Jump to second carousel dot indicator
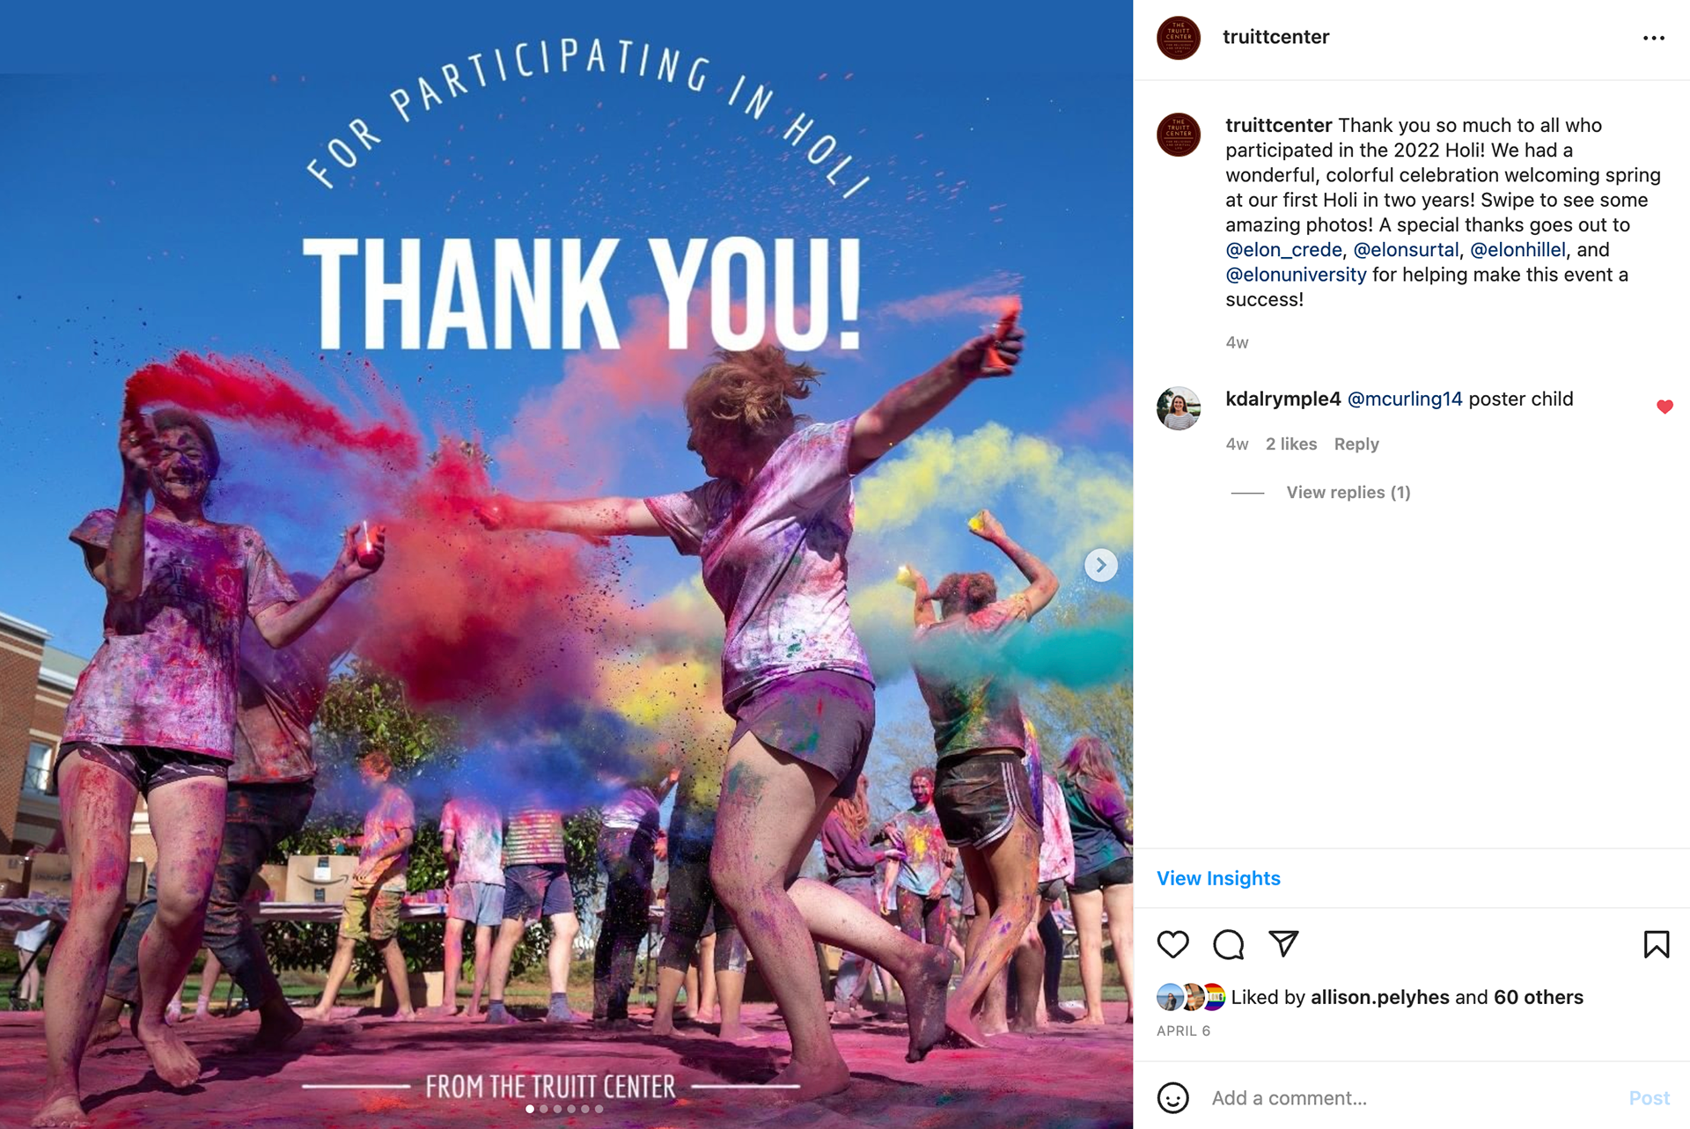The image size is (1690, 1129). click(544, 1109)
